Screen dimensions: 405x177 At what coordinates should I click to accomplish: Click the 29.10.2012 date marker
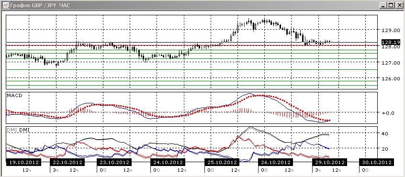[329, 163]
